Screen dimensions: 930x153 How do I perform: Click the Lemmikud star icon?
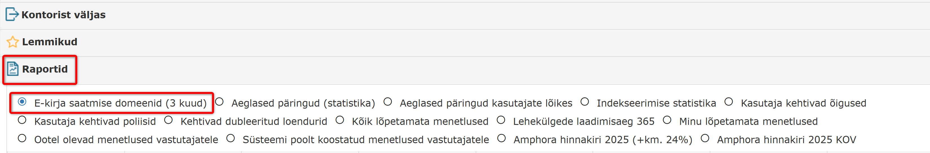coord(13,42)
